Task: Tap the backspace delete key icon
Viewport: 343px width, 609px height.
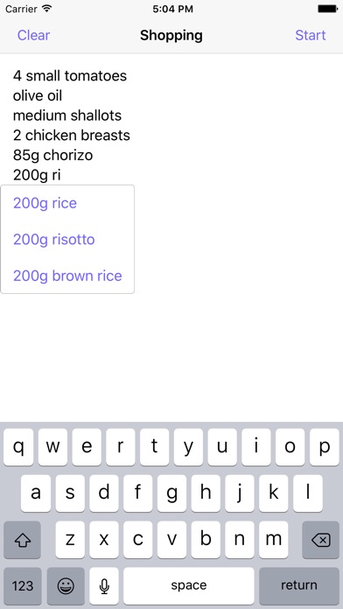Action: click(x=321, y=540)
